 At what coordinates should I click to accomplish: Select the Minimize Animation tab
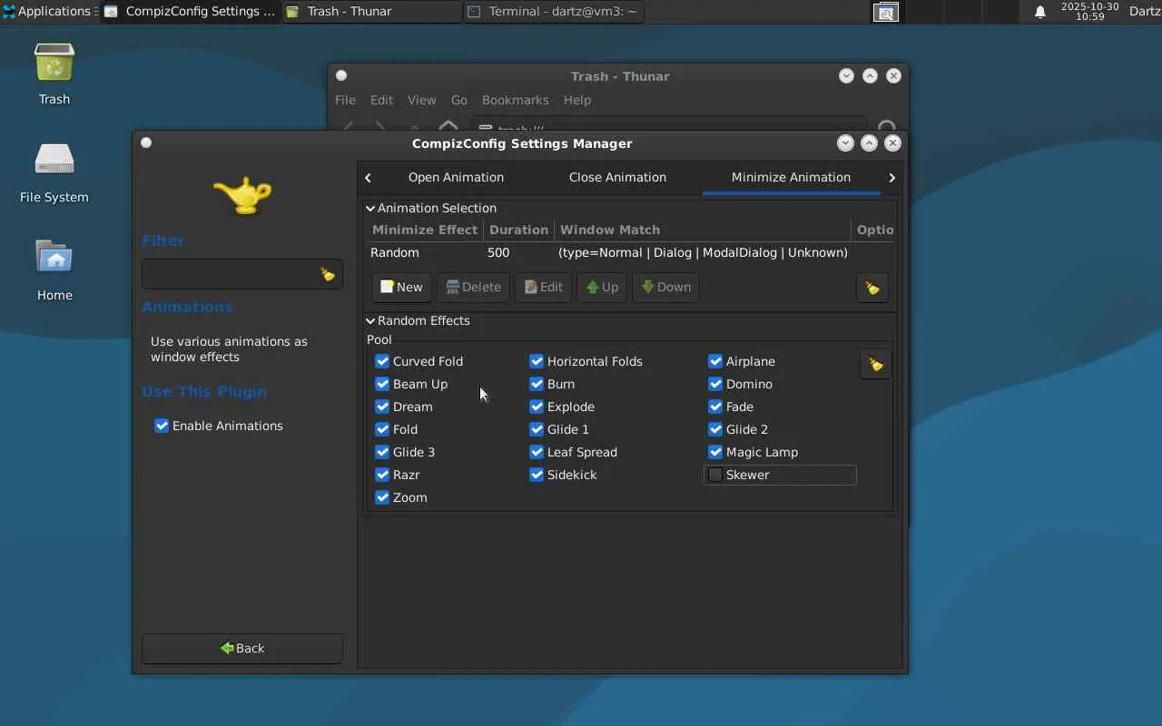click(x=791, y=177)
